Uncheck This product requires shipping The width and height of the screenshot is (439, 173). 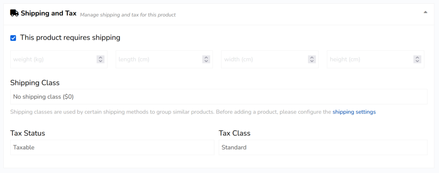pos(13,38)
